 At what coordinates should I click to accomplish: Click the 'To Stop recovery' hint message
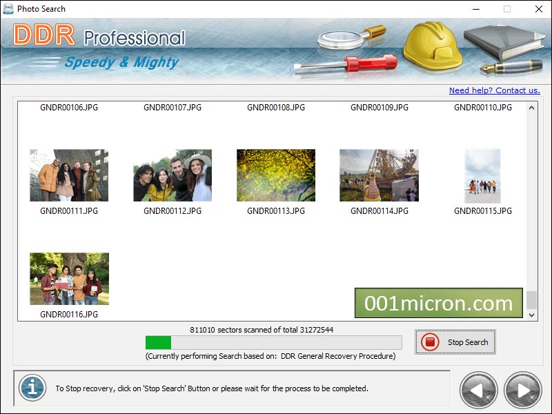(212, 388)
